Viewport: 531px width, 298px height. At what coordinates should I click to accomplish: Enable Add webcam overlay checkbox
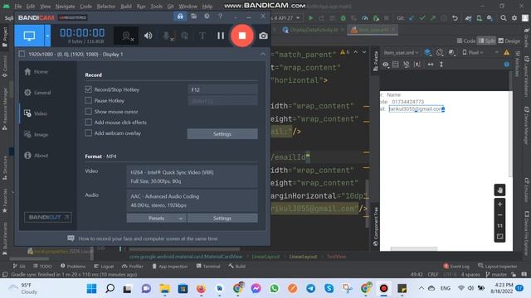(89, 132)
